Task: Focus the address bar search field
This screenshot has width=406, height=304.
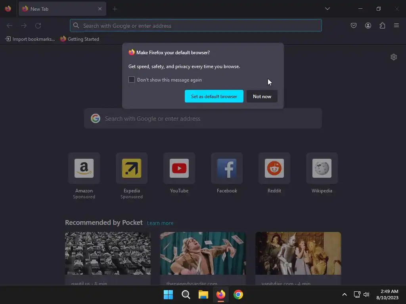Action: click(x=196, y=26)
